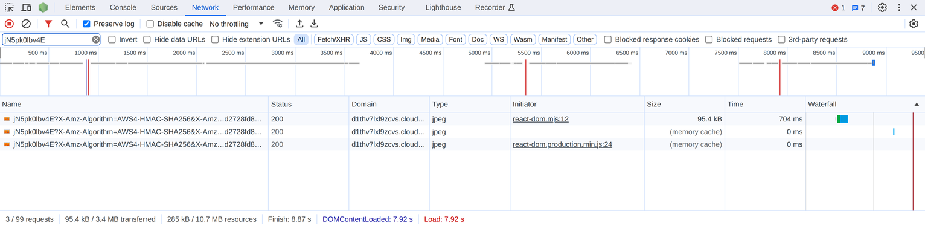Import HAR file upload icon
The image size is (925, 226).
click(x=299, y=24)
